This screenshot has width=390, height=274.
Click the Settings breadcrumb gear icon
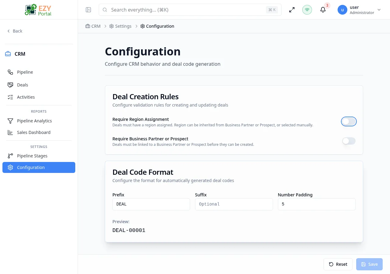tap(112, 26)
